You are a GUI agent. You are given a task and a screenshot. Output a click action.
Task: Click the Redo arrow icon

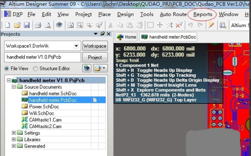pos(200,25)
